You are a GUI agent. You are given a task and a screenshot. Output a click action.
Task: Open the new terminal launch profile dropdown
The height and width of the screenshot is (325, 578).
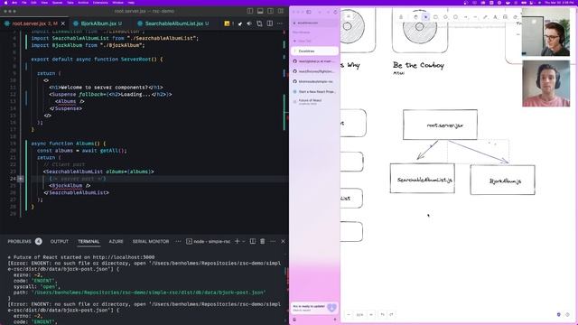click(243, 241)
